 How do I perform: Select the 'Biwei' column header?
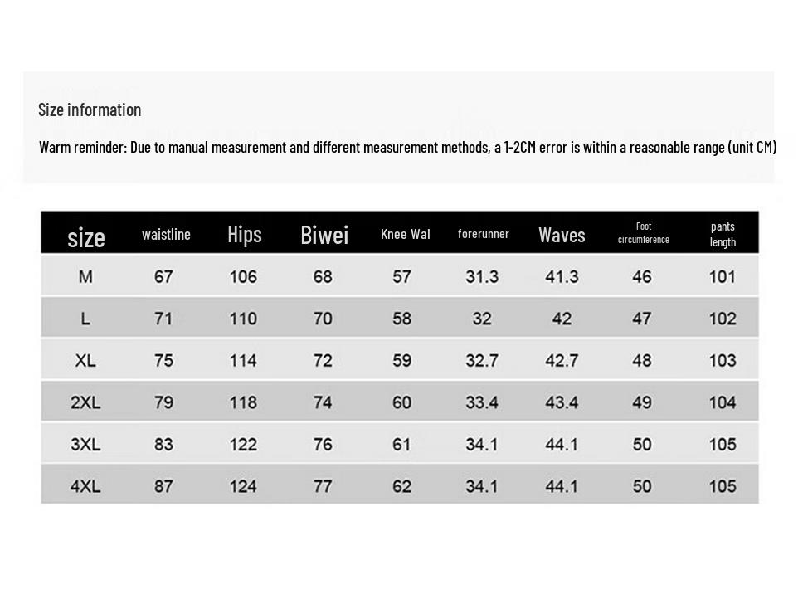coord(324,235)
